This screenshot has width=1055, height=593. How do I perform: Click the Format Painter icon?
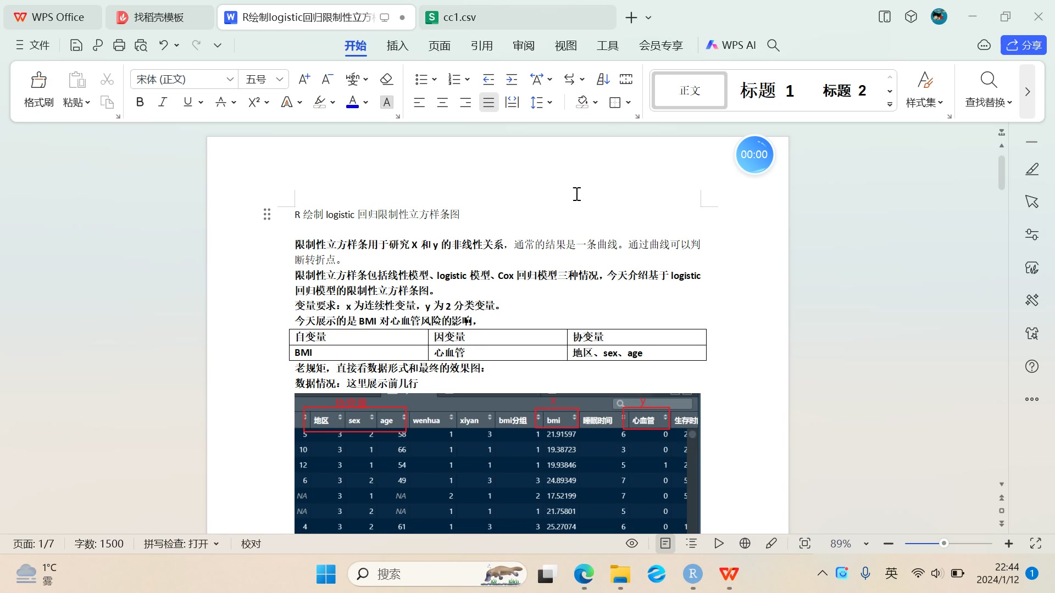[38, 81]
